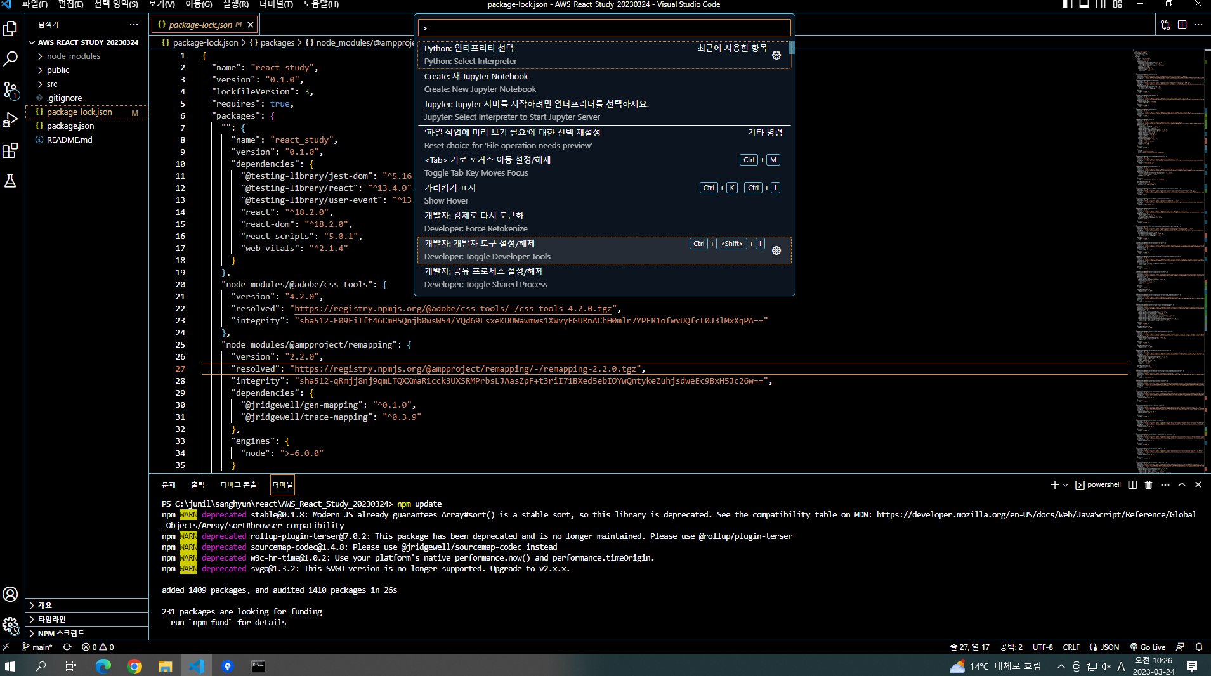Open the Testing flask view
The height and width of the screenshot is (676, 1211).
[x=10, y=181]
